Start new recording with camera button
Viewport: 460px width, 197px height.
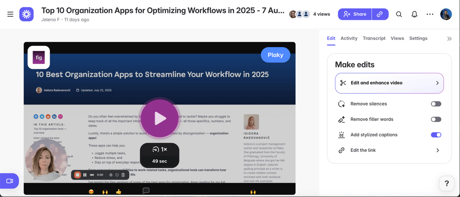point(10,181)
